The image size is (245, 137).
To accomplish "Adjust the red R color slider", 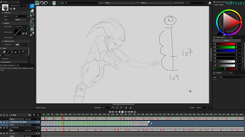I will click(226, 44).
